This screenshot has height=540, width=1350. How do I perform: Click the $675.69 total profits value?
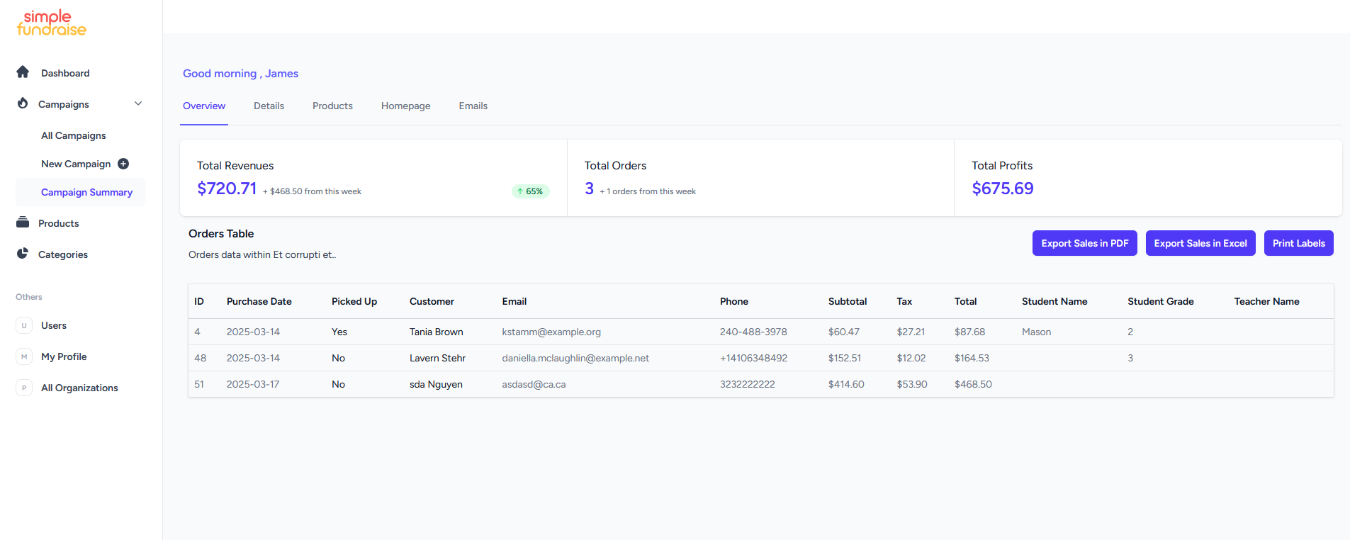point(1003,189)
